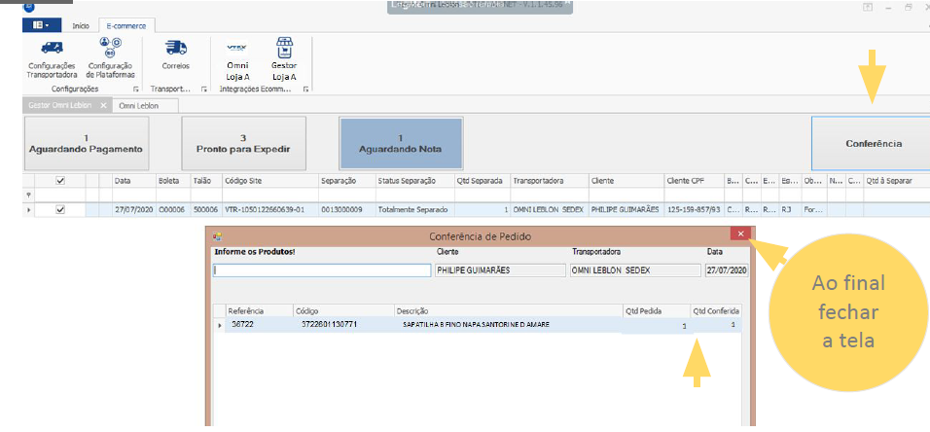The image size is (930, 432).
Task: Click Conferência de Pedido window icon
Action: click(218, 235)
